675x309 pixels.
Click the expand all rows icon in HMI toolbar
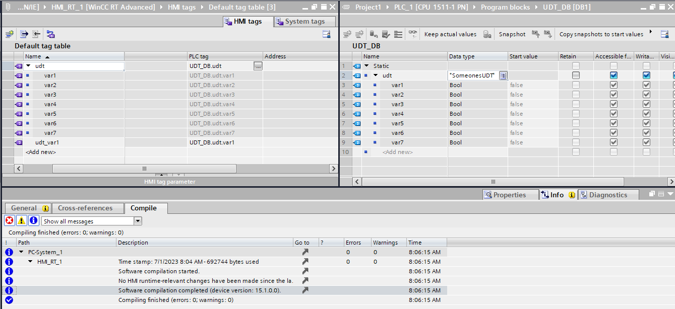(x=24, y=34)
